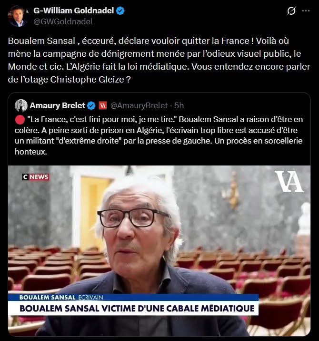
Task: Click the VA watermark logo on video
Action: [289, 181]
